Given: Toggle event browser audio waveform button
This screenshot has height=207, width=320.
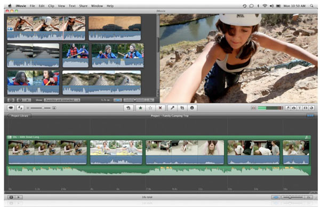Looking at the screenshot, I should pyautogui.click(x=118, y=100).
